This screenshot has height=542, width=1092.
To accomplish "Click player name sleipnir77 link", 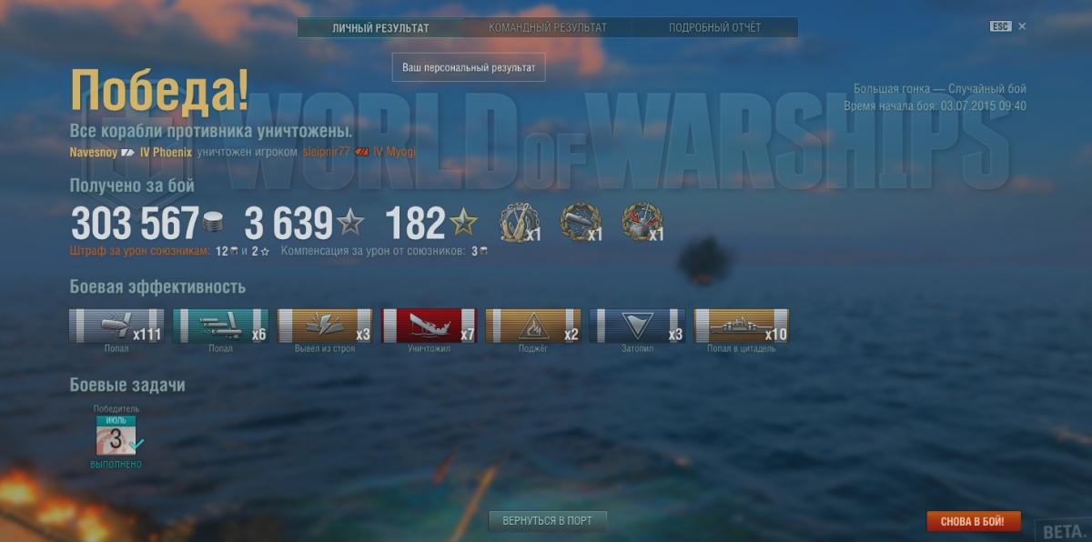I will pos(328,152).
